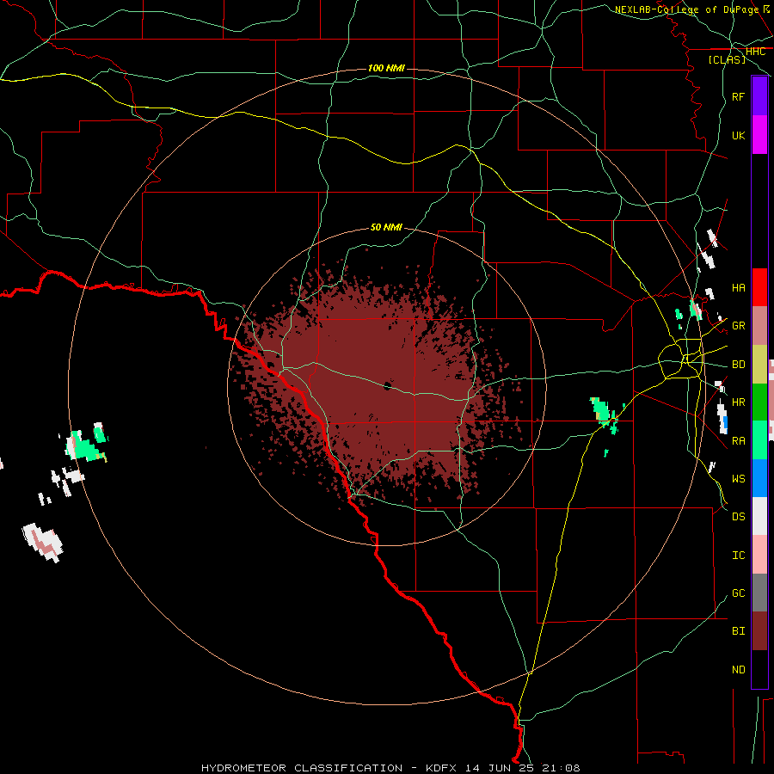774x774 pixels.
Task: Pick the light green RA legend swatch
Action: [x=759, y=440]
